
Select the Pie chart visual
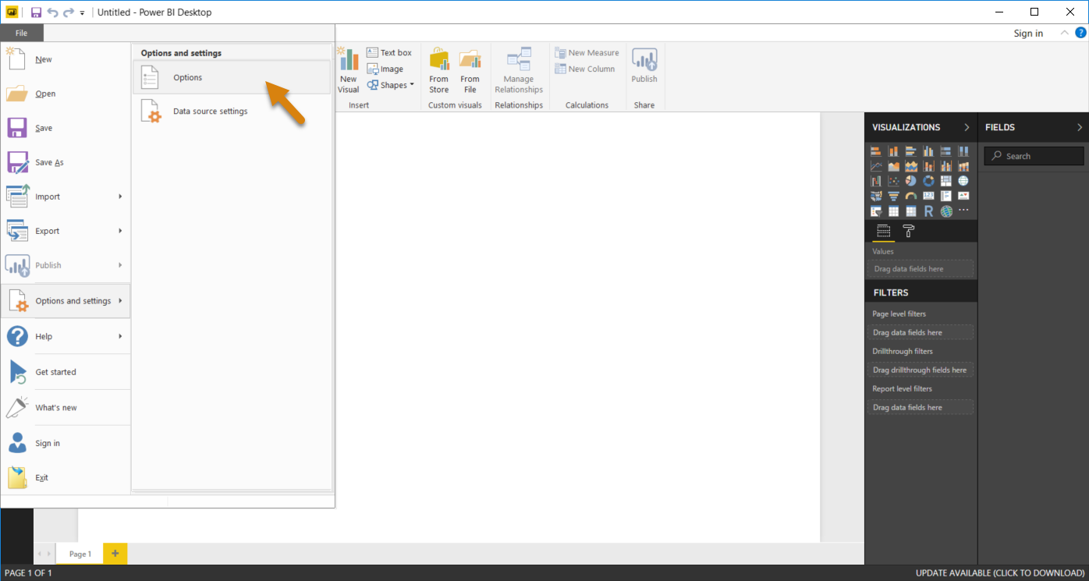[910, 181]
